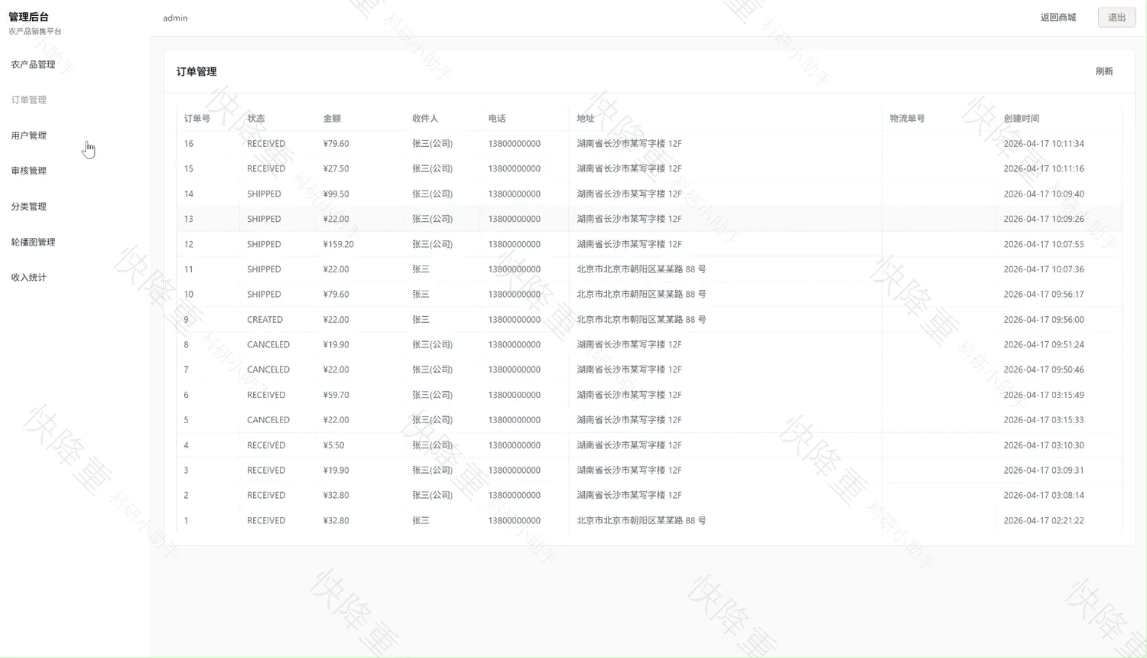This screenshot has height=658, width=1147.
Task: Go to 用户管理 section
Action: coord(29,135)
